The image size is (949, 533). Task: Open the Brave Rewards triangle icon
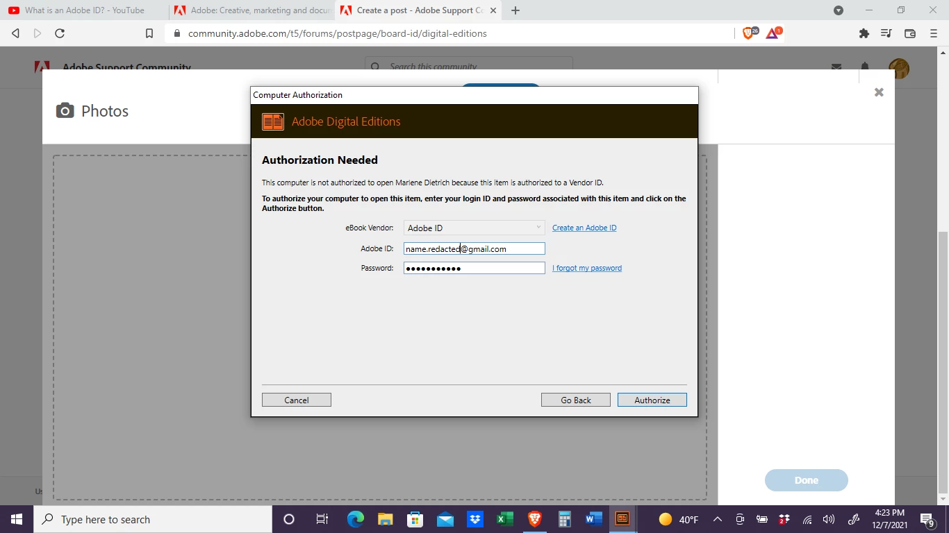774,33
